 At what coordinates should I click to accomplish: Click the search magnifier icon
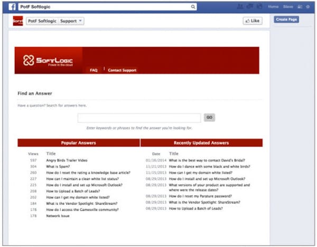tap(193, 7)
